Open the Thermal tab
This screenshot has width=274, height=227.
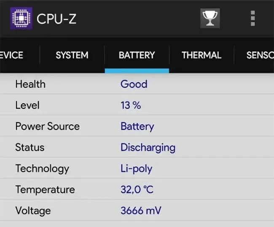click(x=201, y=55)
